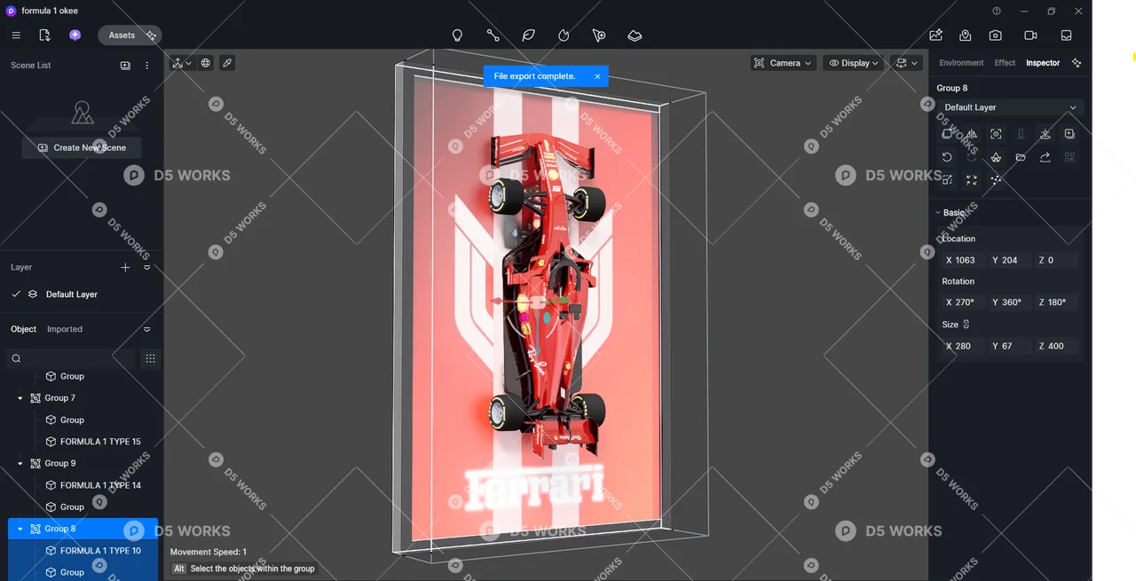Click the reset rotation arrow icon
Image resolution: width=1136 pixels, height=581 pixels.
[x=947, y=157]
